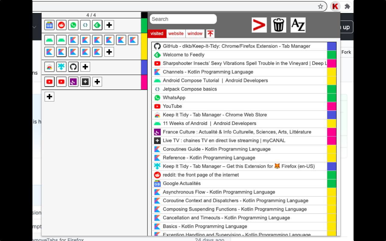
Task: Open the myCANAL tab icon in the window panel
Action: [85, 82]
